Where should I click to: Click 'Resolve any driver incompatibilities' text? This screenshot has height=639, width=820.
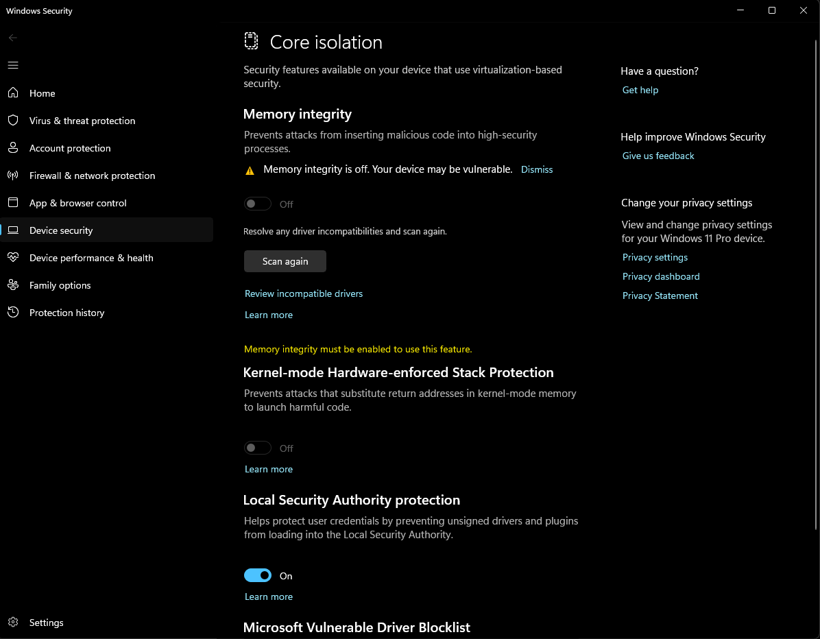(x=345, y=232)
